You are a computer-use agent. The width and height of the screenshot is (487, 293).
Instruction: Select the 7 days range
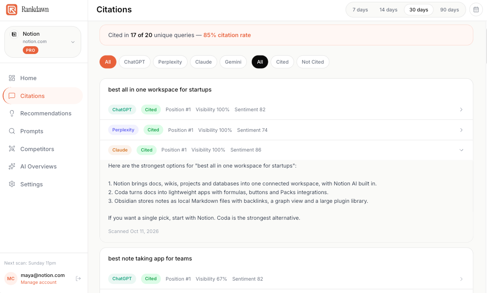point(360,10)
